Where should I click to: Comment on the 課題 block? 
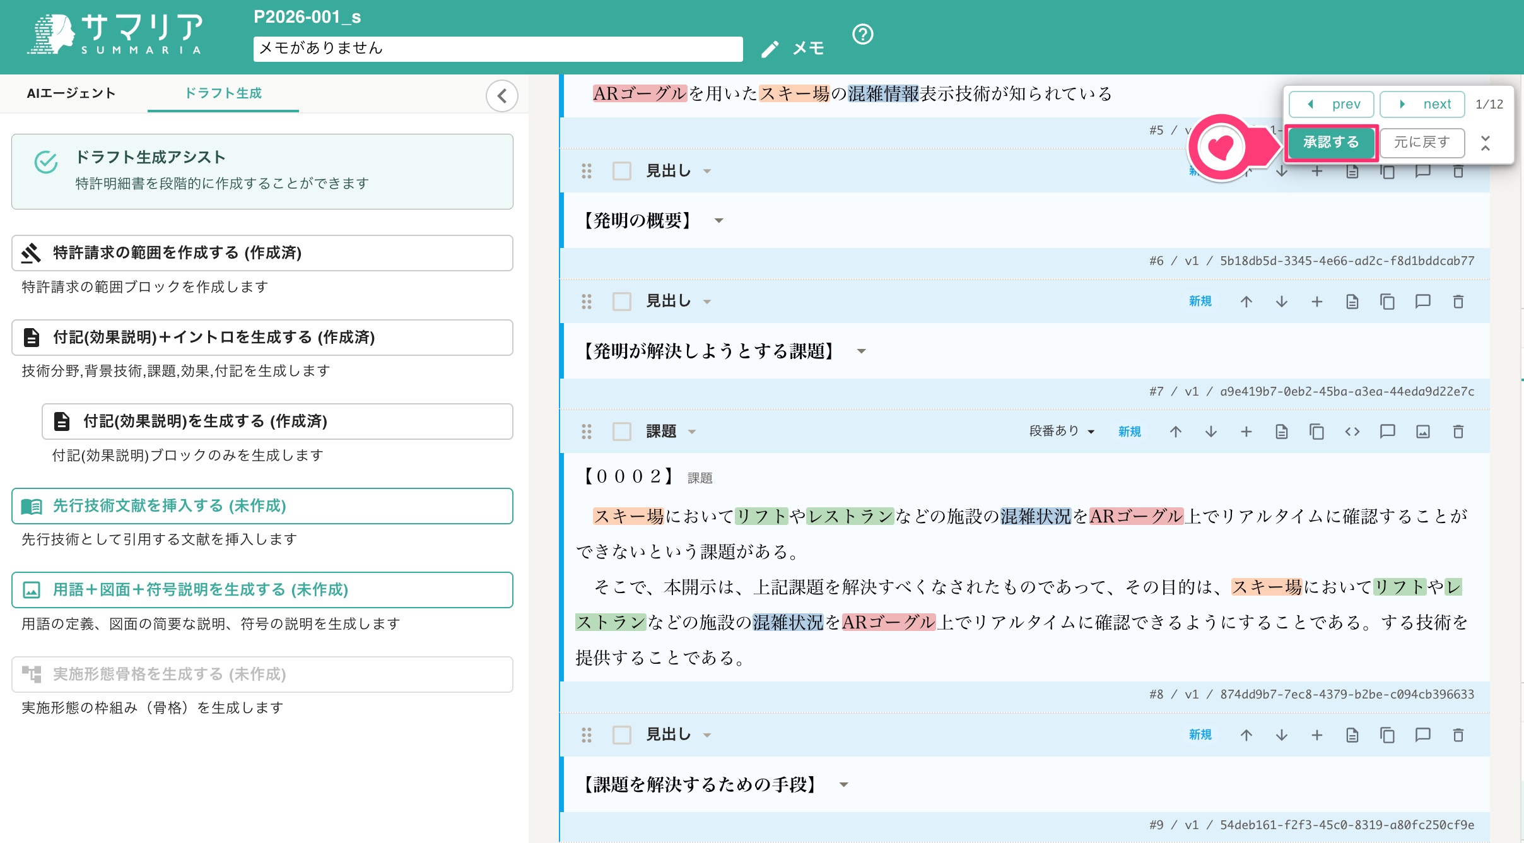[1388, 432]
